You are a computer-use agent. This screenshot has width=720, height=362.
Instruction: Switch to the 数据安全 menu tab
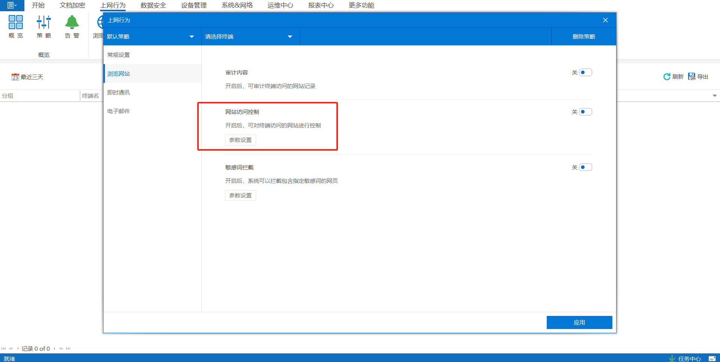(x=153, y=5)
